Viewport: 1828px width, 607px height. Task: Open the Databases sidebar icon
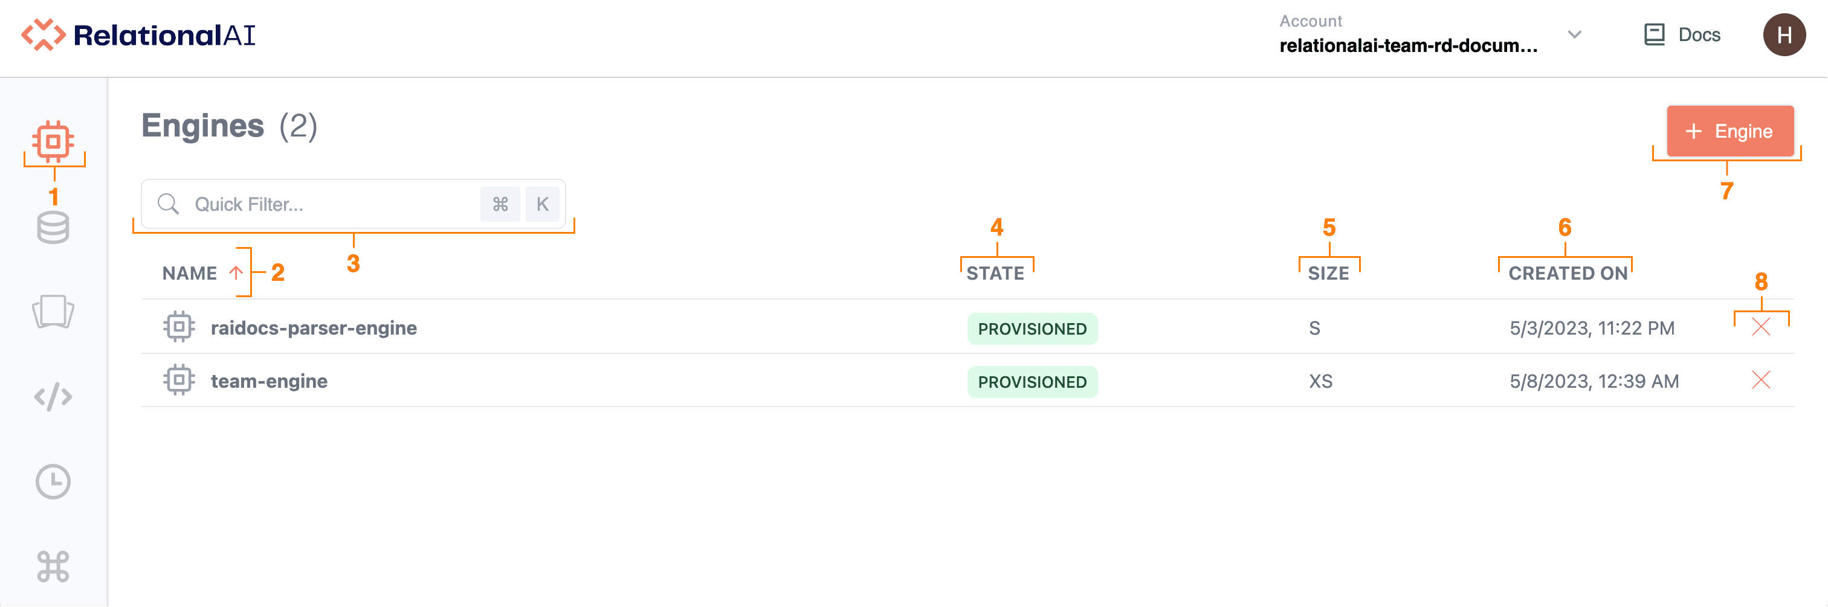[x=53, y=228]
